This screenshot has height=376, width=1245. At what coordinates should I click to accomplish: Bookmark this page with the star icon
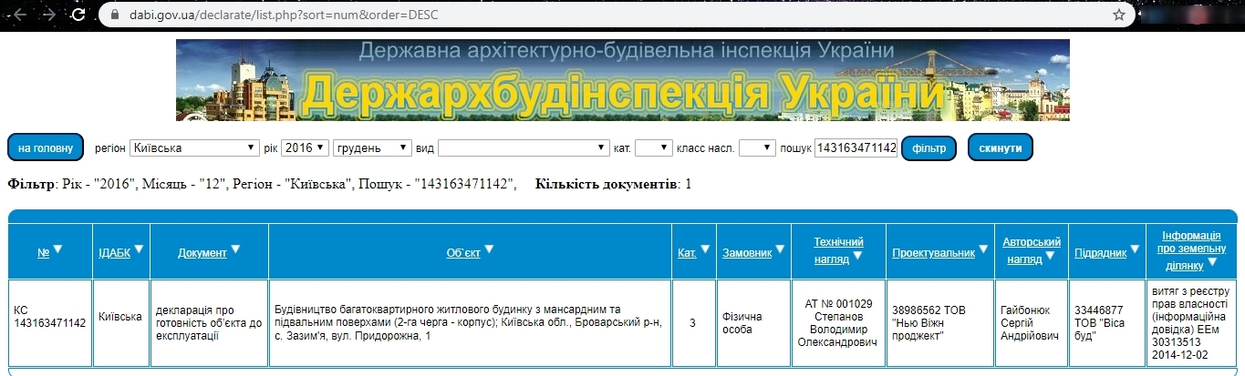1119,15
